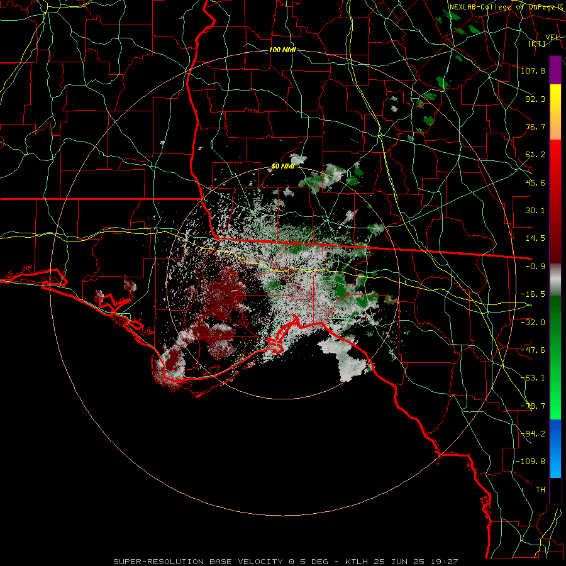Click the yellow-orange segment of the color bar
566x566 pixels.
tap(555, 112)
